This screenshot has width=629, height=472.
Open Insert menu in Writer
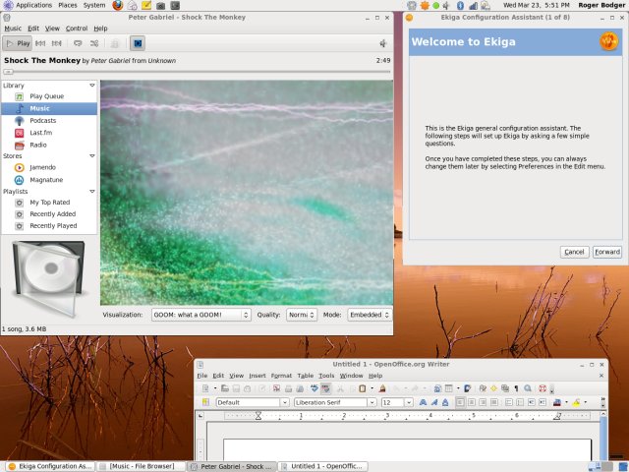pos(257,376)
